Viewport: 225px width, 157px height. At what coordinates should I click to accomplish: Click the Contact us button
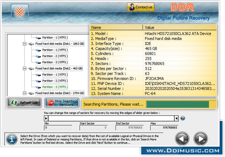(x=140, y=7)
